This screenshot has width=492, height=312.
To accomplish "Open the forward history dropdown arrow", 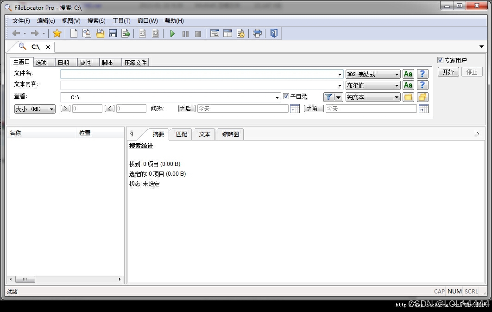I will click(x=44, y=33).
